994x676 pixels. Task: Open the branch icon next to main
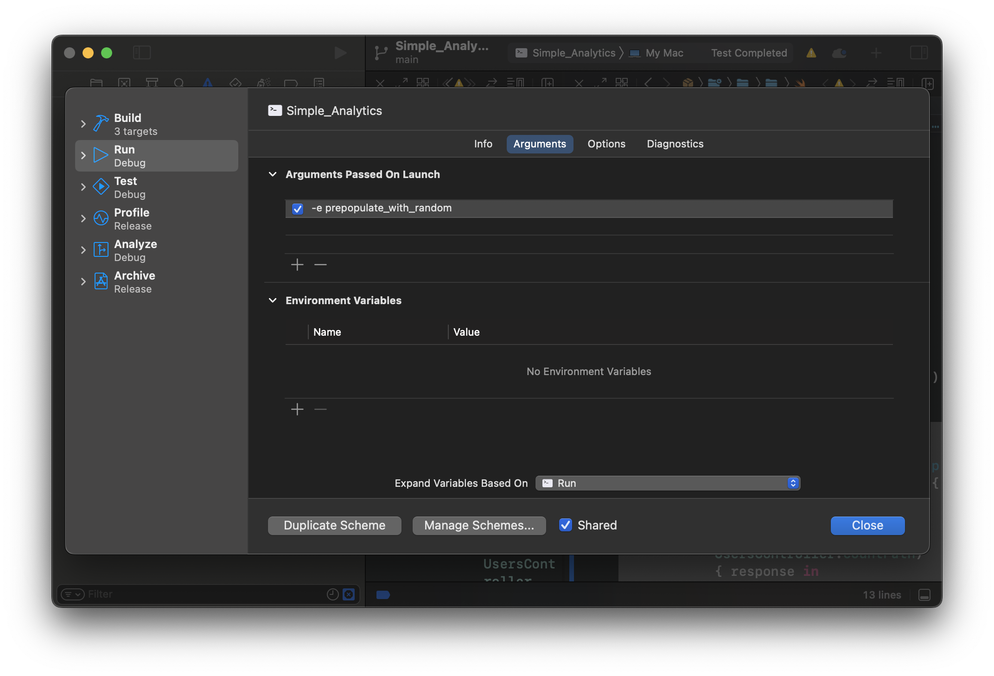(x=381, y=53)
